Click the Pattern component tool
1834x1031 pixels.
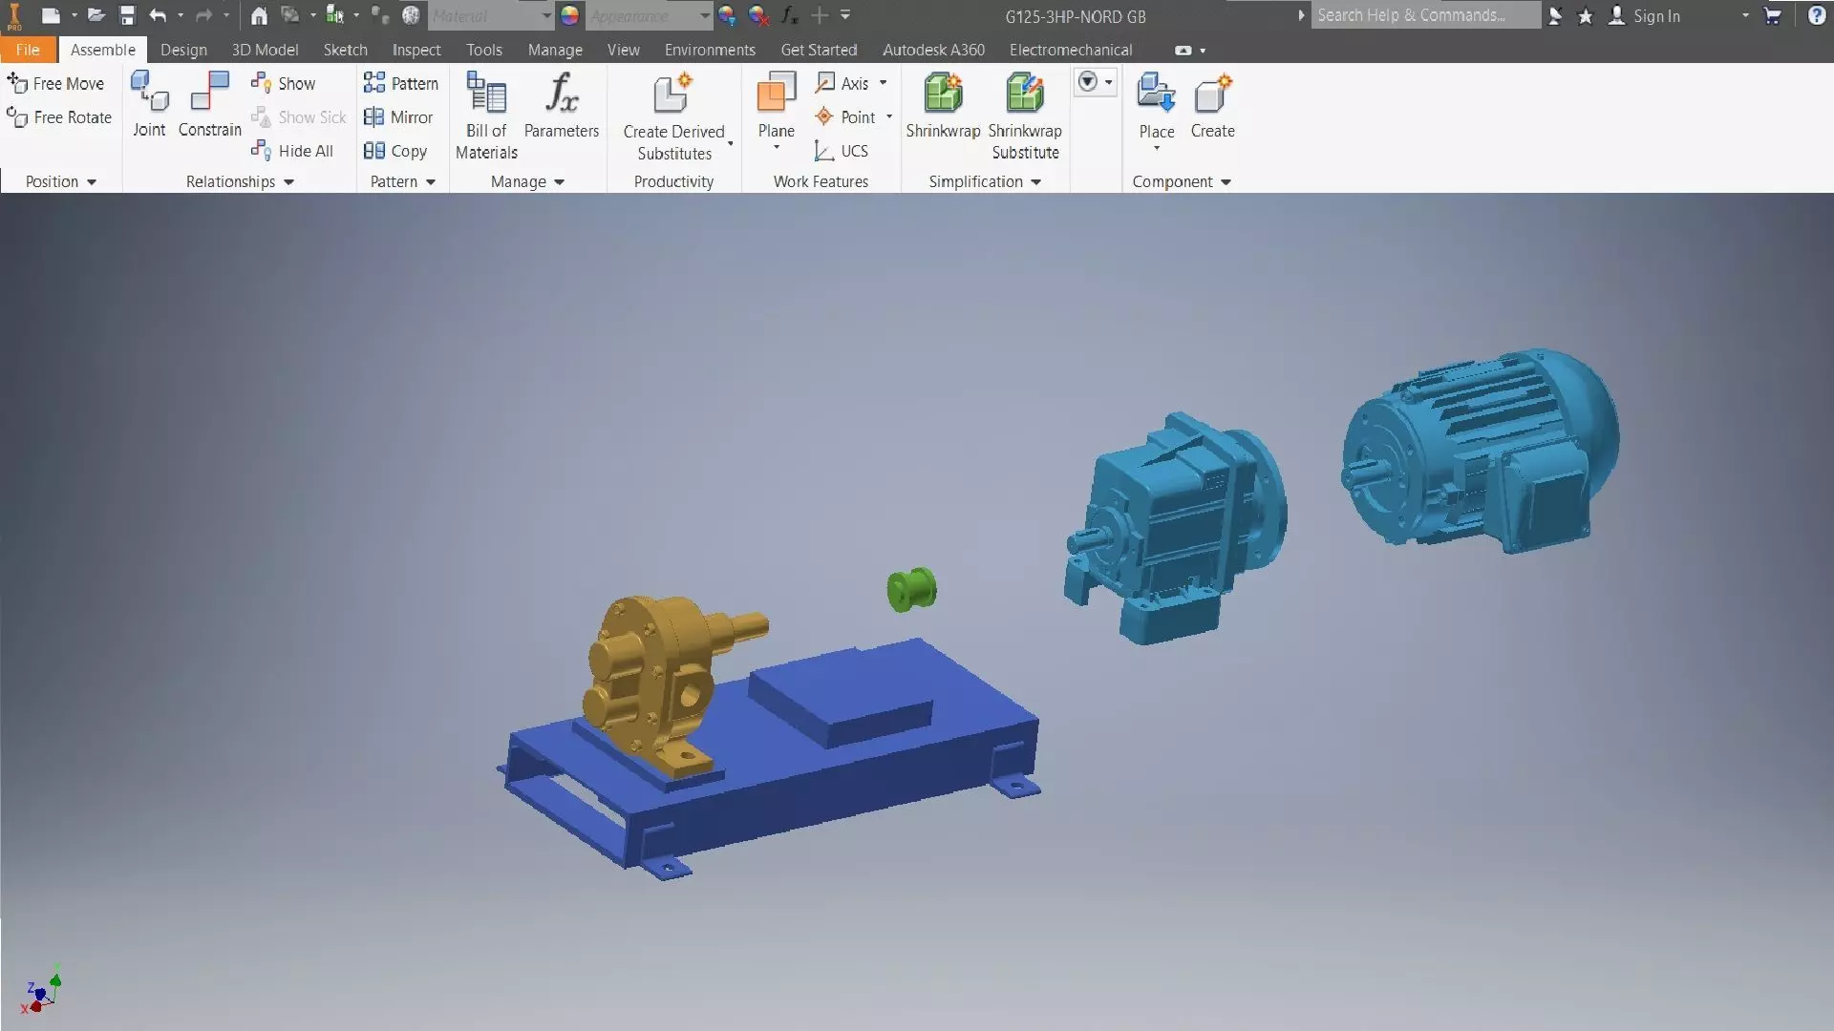click(401, 84)
